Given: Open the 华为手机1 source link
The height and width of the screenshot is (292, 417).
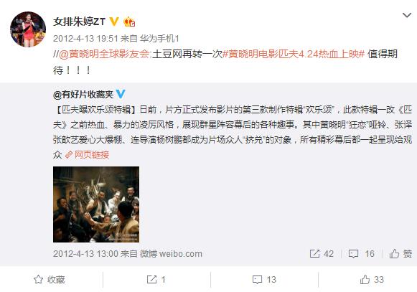Looking at the screenshot, I should pos(159,39).
